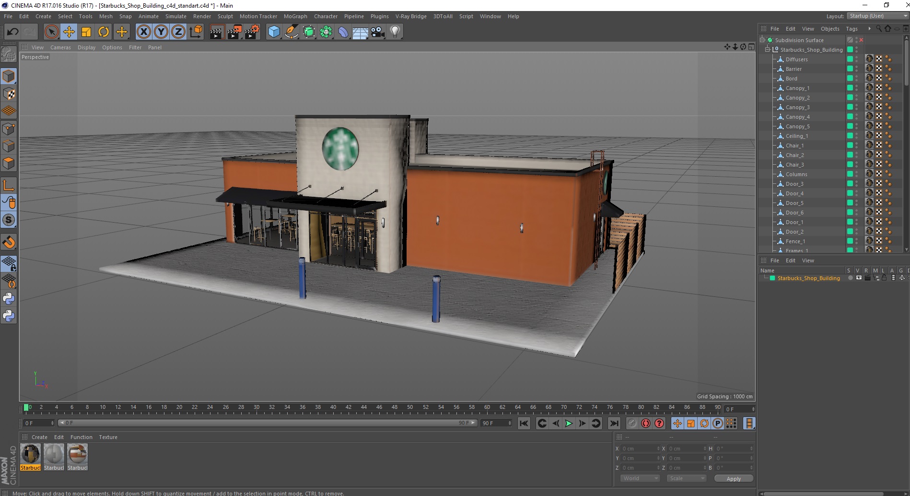Click the end frame 90 F field
Viewport: 910px width, 496px height.
pos(496,423)
